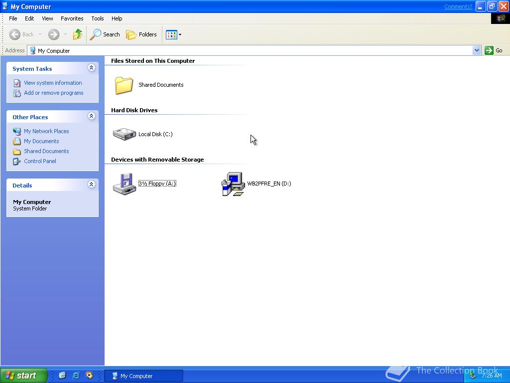The height and width of the screenshot is (383, 510).
Task: Open the Tools menu
Action: click(x=97, y=18)
